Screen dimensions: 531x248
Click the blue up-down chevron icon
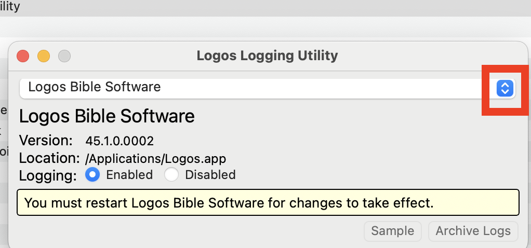505,88
